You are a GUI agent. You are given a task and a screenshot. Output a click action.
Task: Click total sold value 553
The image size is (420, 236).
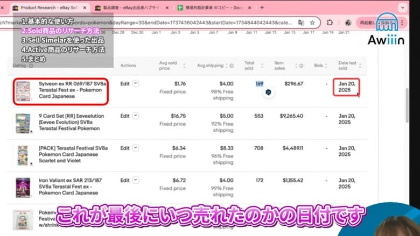point(259,116)
